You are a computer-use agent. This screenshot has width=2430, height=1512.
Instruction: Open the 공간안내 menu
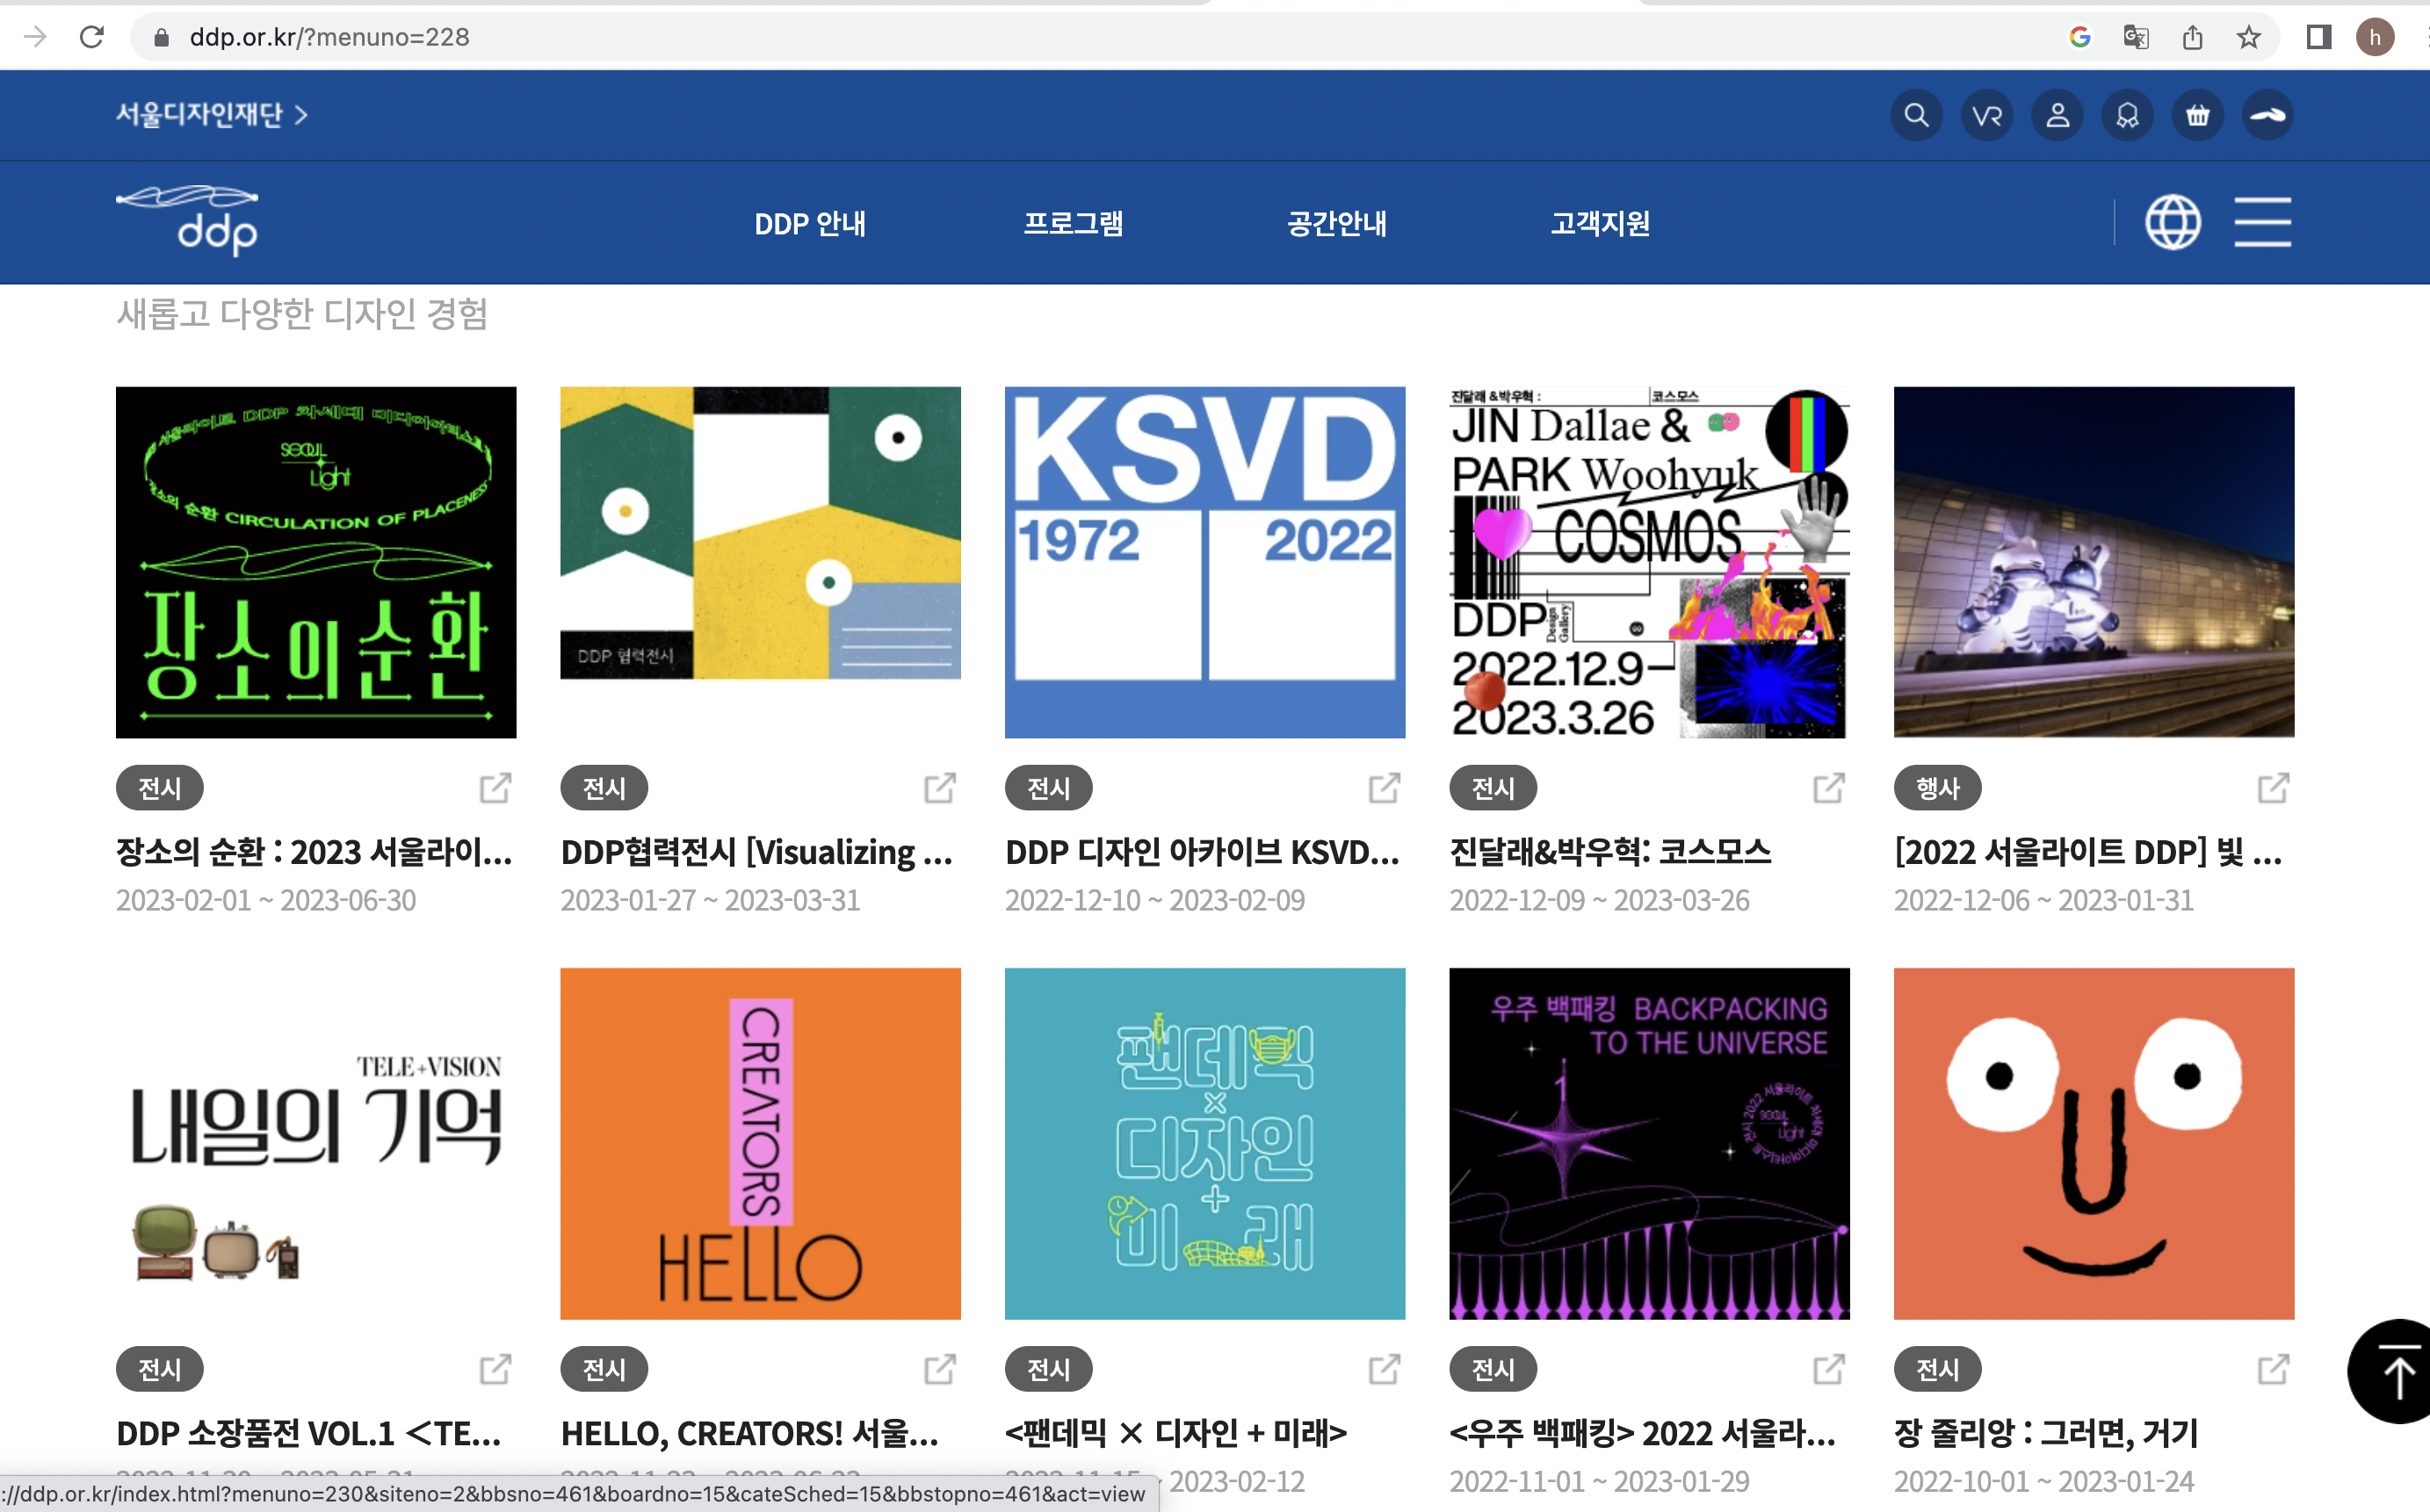click(1335, 223)
